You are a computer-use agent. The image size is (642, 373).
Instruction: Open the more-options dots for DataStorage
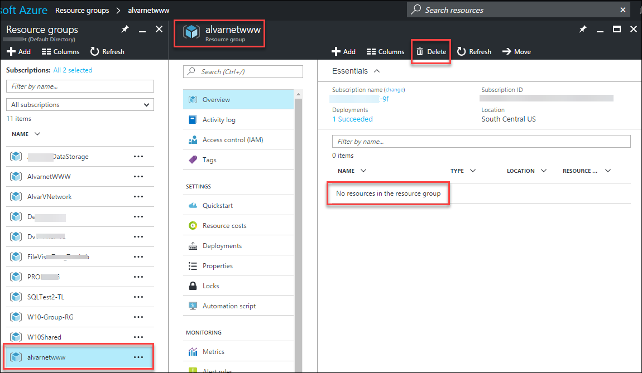tap(138, 156)
